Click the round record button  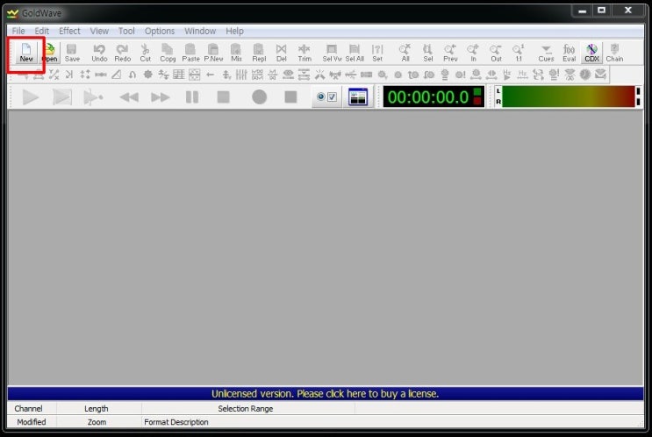coord(259,97)
